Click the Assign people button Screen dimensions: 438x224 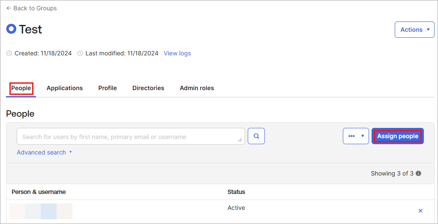398,136
